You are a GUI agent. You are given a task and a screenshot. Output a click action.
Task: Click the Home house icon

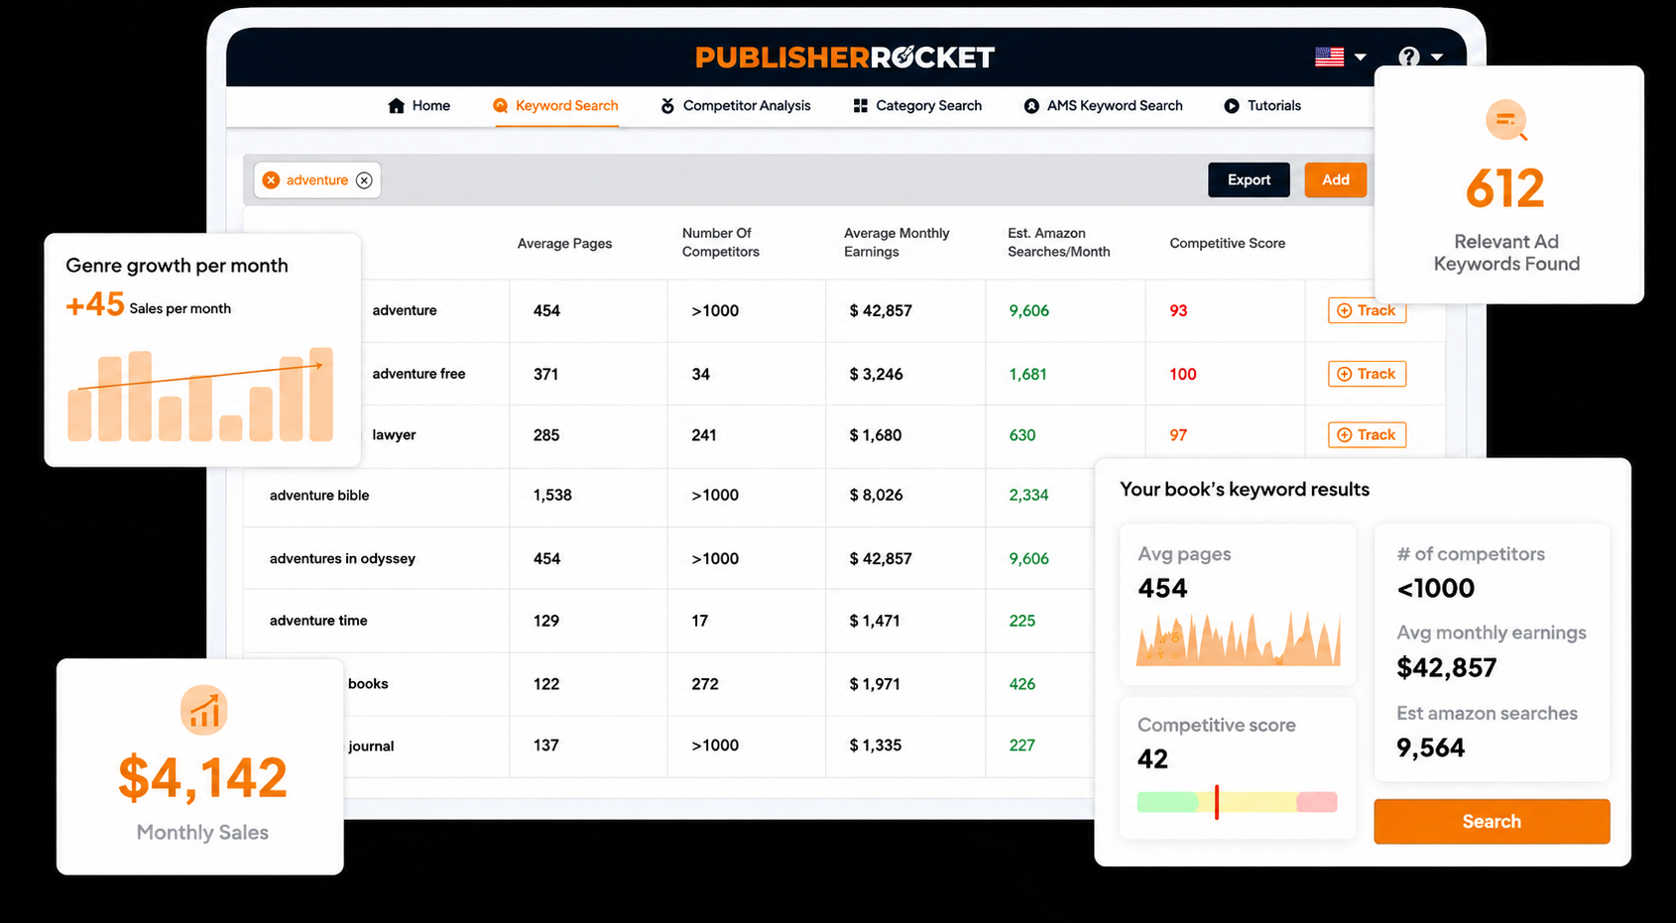397,106
